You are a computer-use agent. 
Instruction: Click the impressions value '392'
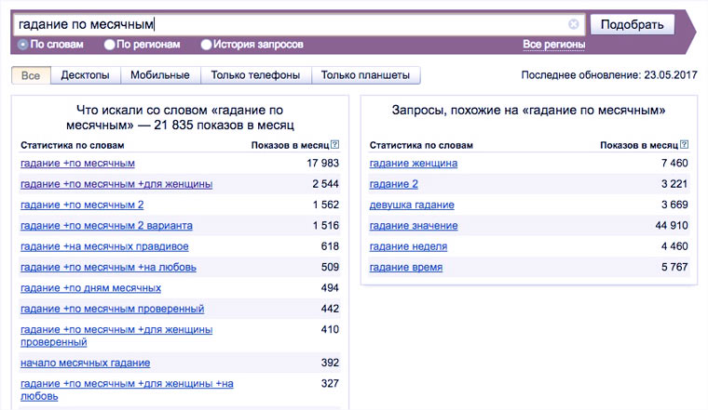[330, 363]
